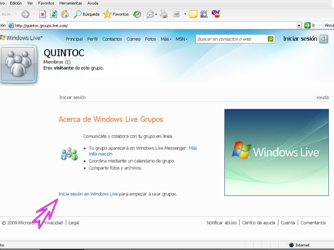Open the Búsqueda magnifier tool
Viewport: 334px width, 250px height.
pos(86,14)
